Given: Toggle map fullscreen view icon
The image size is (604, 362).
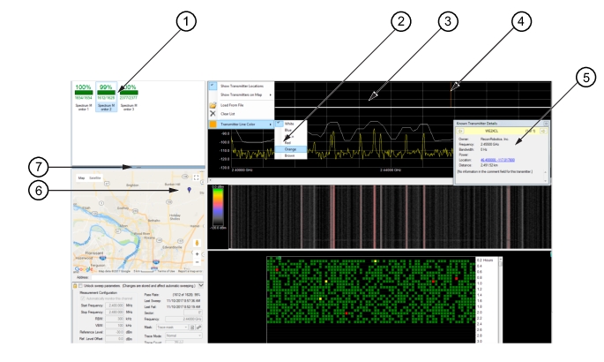Looking at the screenshot, I should pyautogui.click(x=195, y=178).
